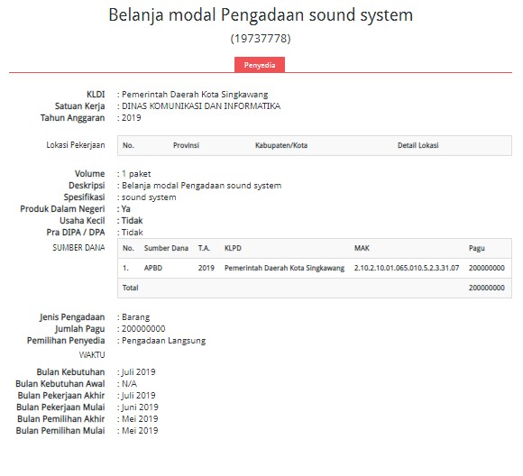Screen dimensions: 523x476
Task: Click the Pengadaan Langsung value
Action: coord(163,341)
